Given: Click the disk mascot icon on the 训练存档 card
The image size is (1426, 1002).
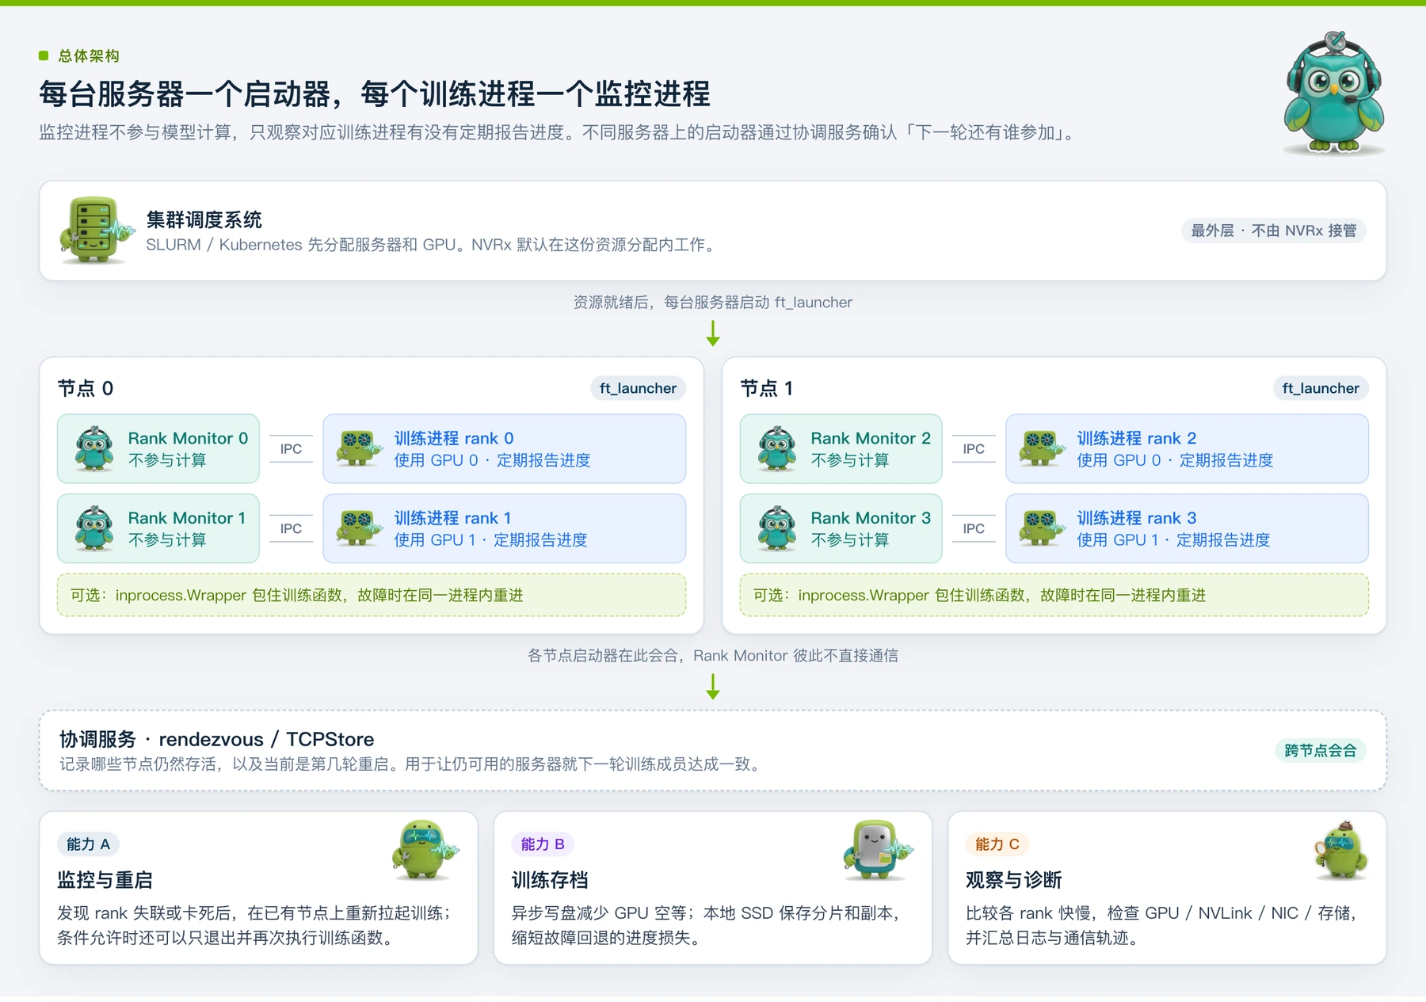Looking at the screenshot, I should coord(878,850).
